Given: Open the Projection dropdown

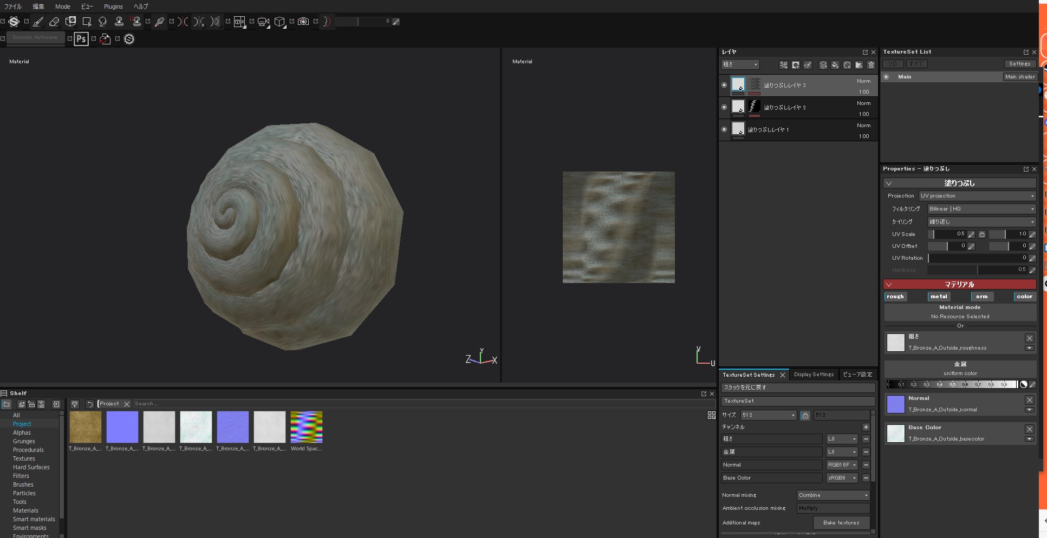Looking at the screenshot, I should pyautogui.click(x=978, y=196).
